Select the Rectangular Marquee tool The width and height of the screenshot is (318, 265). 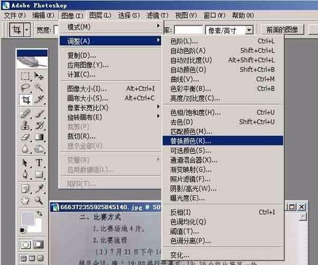point(25,76)
